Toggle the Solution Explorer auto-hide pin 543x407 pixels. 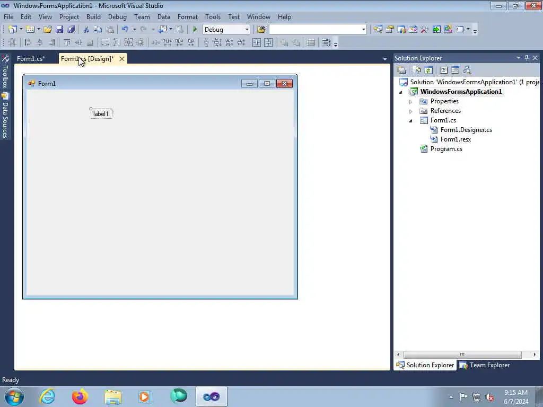(x=527, y=58)
